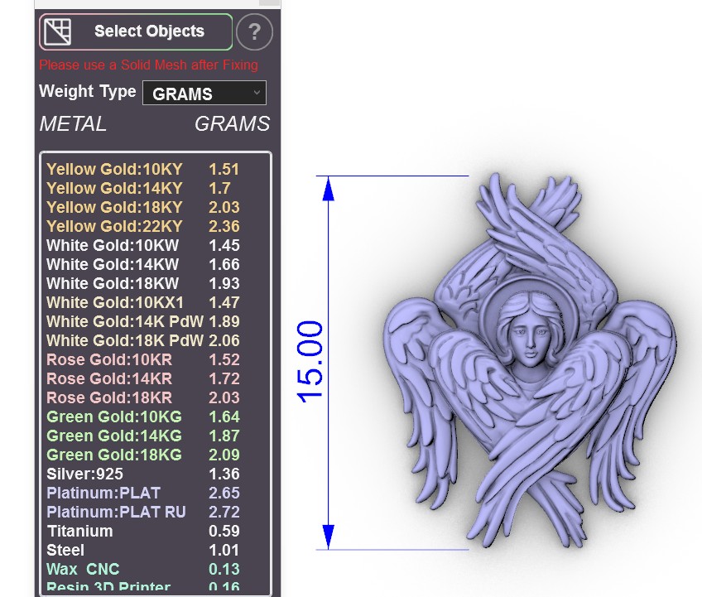702x597 pixels.
Task: Click the angel seraph 3D model
Action: tap(529, 360)
